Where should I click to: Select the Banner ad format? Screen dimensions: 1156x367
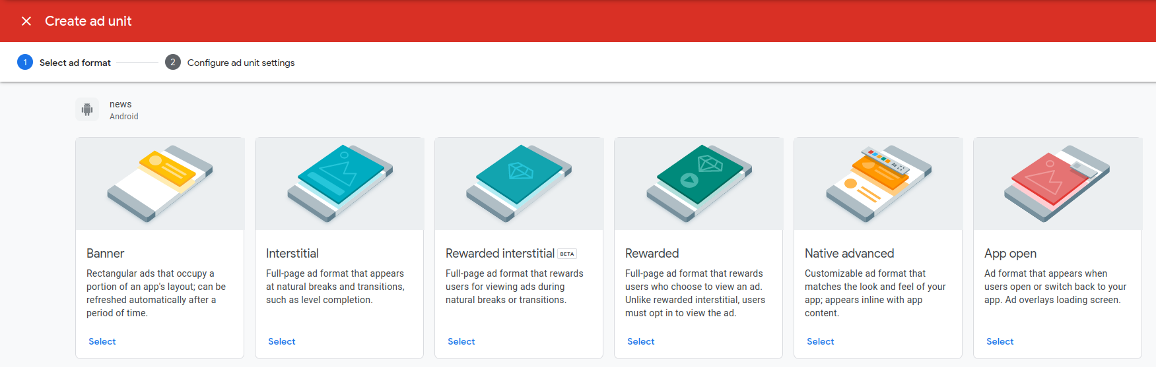click(x=102, y=341)
